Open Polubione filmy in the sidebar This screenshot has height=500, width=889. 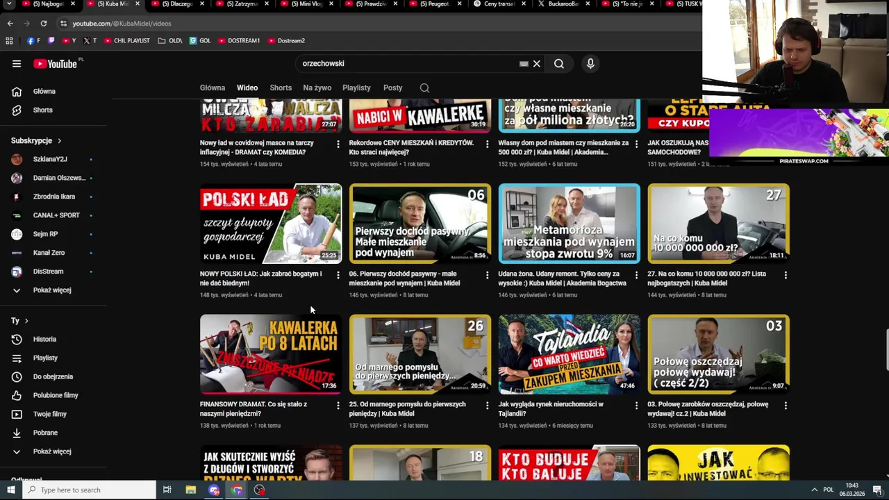(x=56, y=396)
